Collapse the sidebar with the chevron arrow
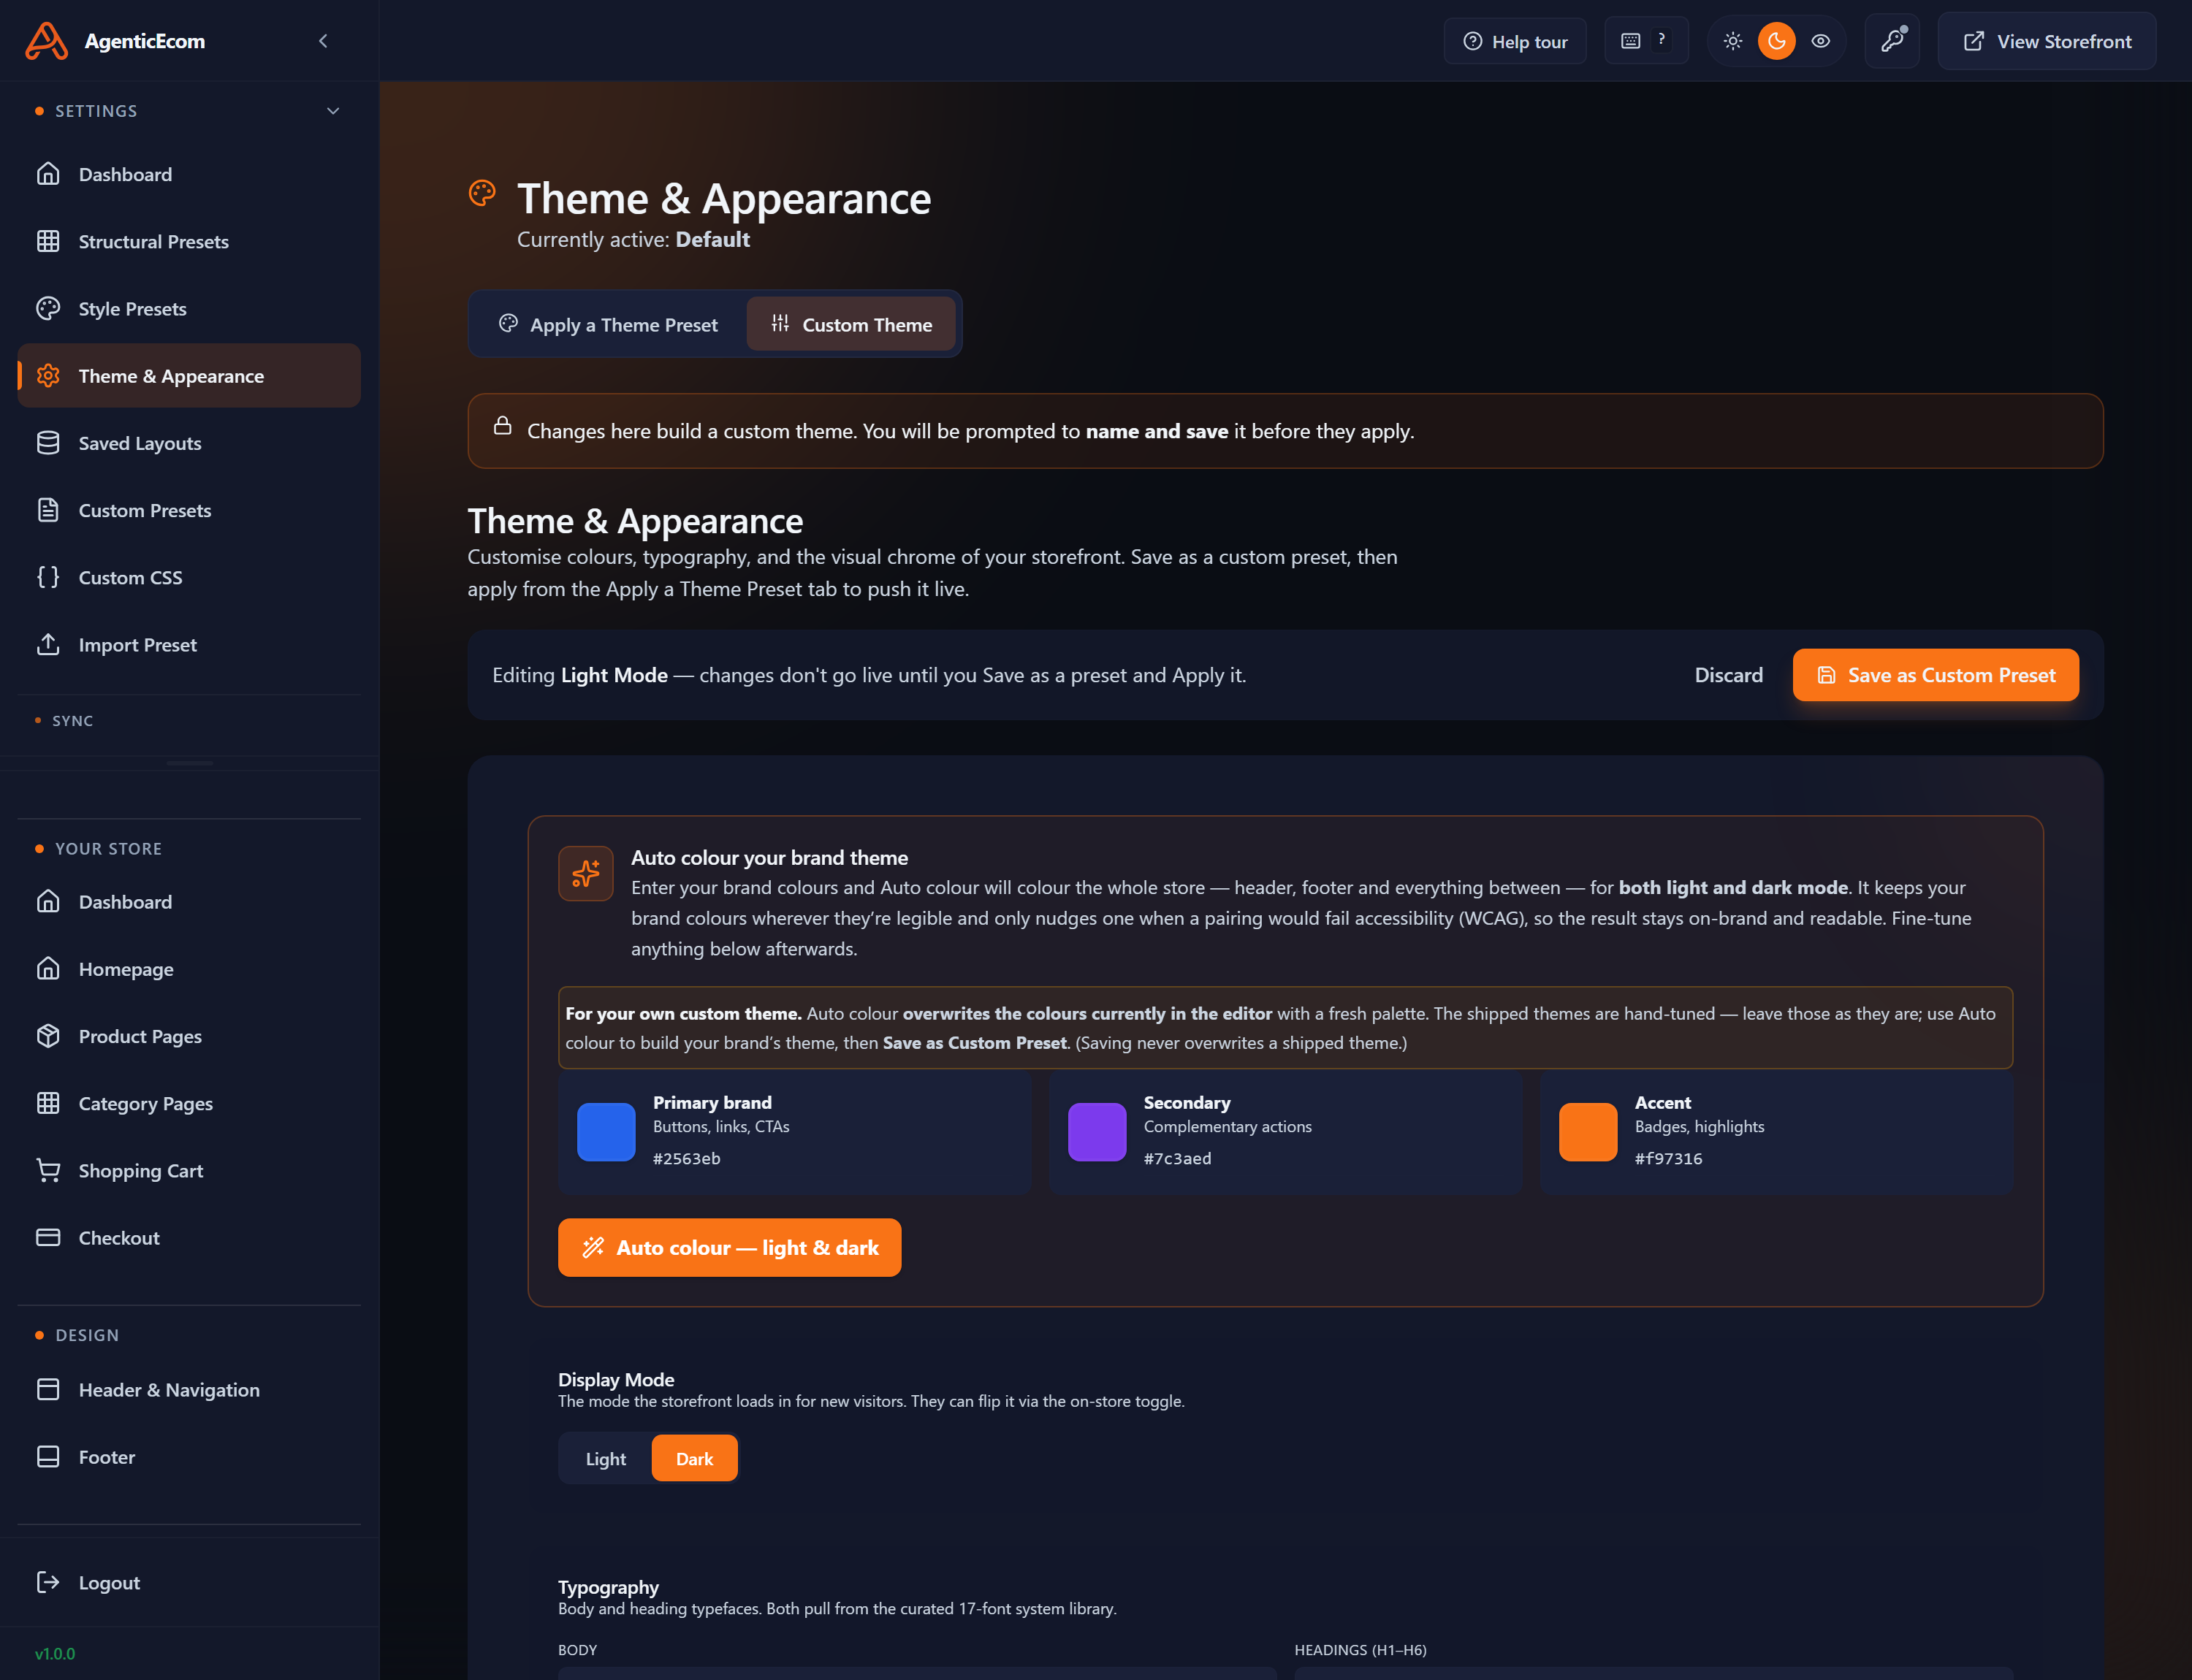The height and width of the screenshot is (1680, 2192). [x=322, y=41]
